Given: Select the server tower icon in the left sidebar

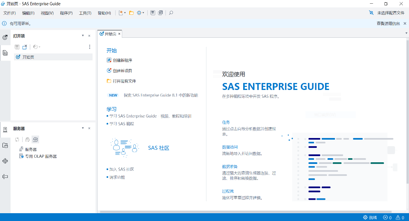Looking at the screenshot, I should click(5, 130).
